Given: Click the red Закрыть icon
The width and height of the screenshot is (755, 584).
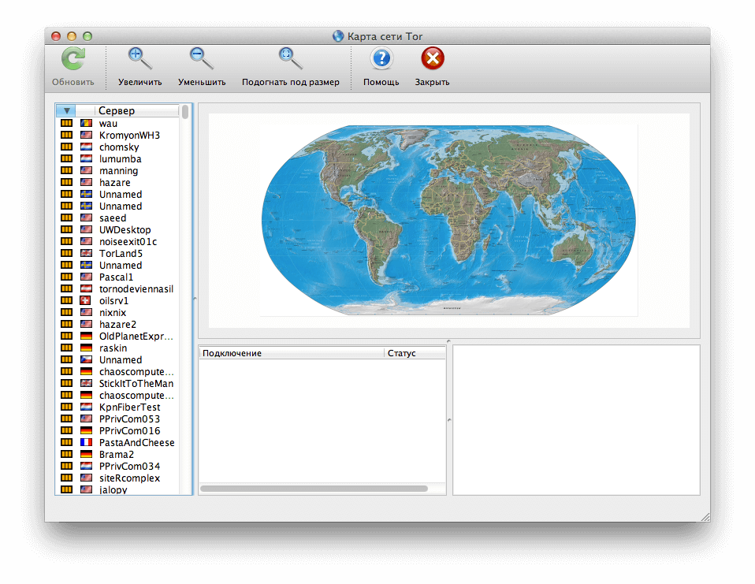Looking at the screenshot, I should (x=433, y=59).
